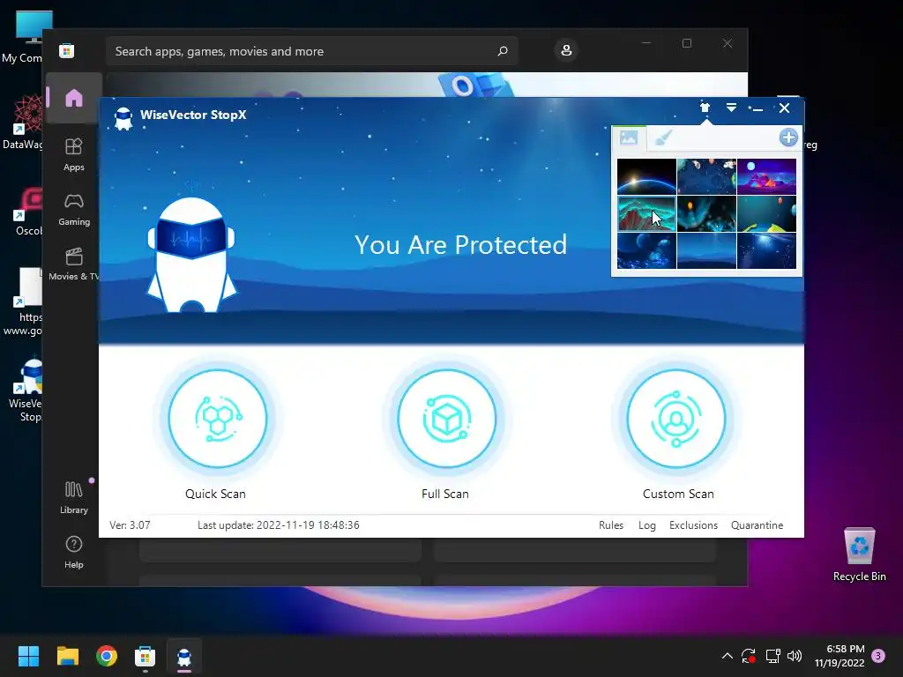Open File Explorer from the taskbar
903x677 pixels.
tap(67, 656)
